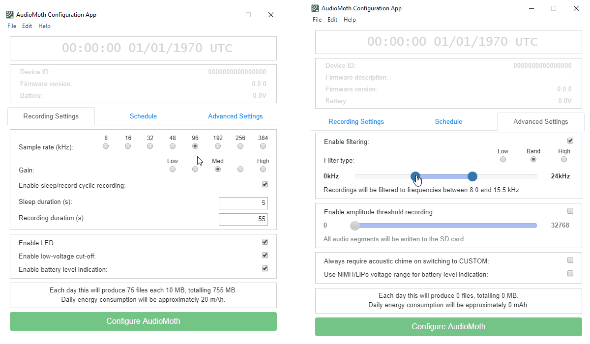Select 16 kHz sample rate

pyautogui.click(x=128, y=146)
